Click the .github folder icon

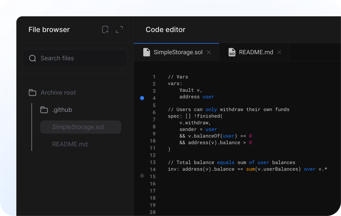tap(44, 110)
